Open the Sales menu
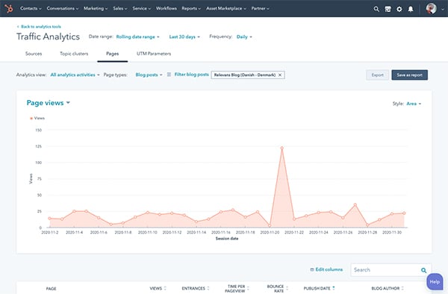The width and height of the screenshot is (448, 294). [120, 8]
